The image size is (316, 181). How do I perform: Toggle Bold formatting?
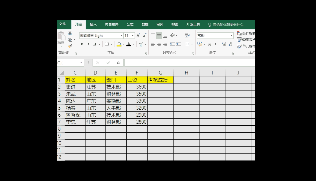82,44
